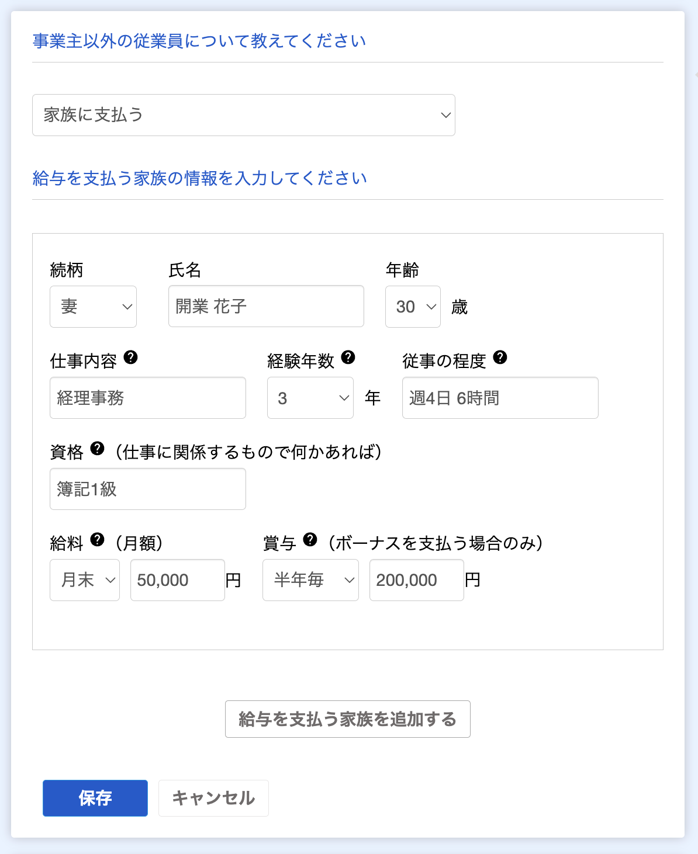Click the text （仕事に関係するもので何かあれば）
The image size is (698, 854).
249,452
